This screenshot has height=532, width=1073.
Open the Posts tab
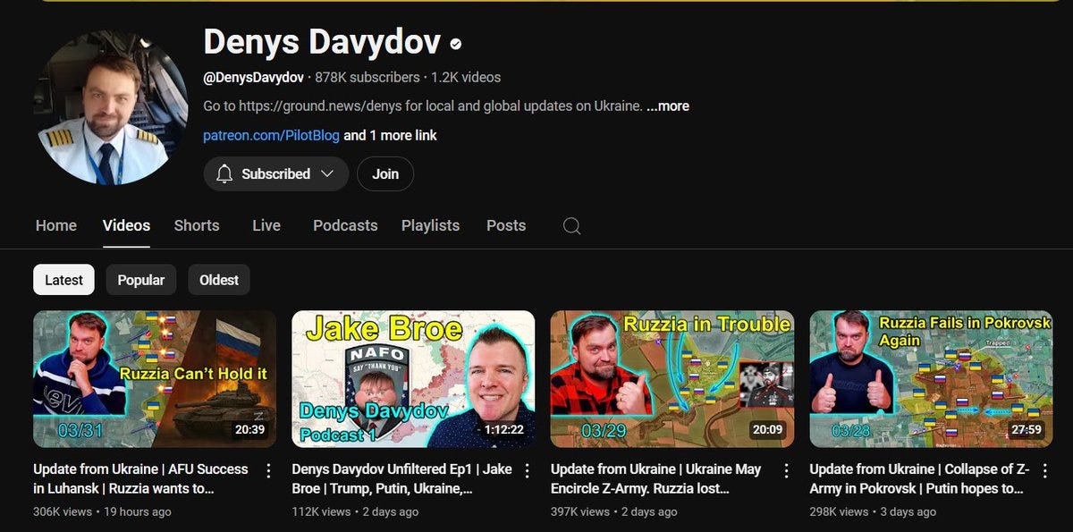[x=506, y=225]
